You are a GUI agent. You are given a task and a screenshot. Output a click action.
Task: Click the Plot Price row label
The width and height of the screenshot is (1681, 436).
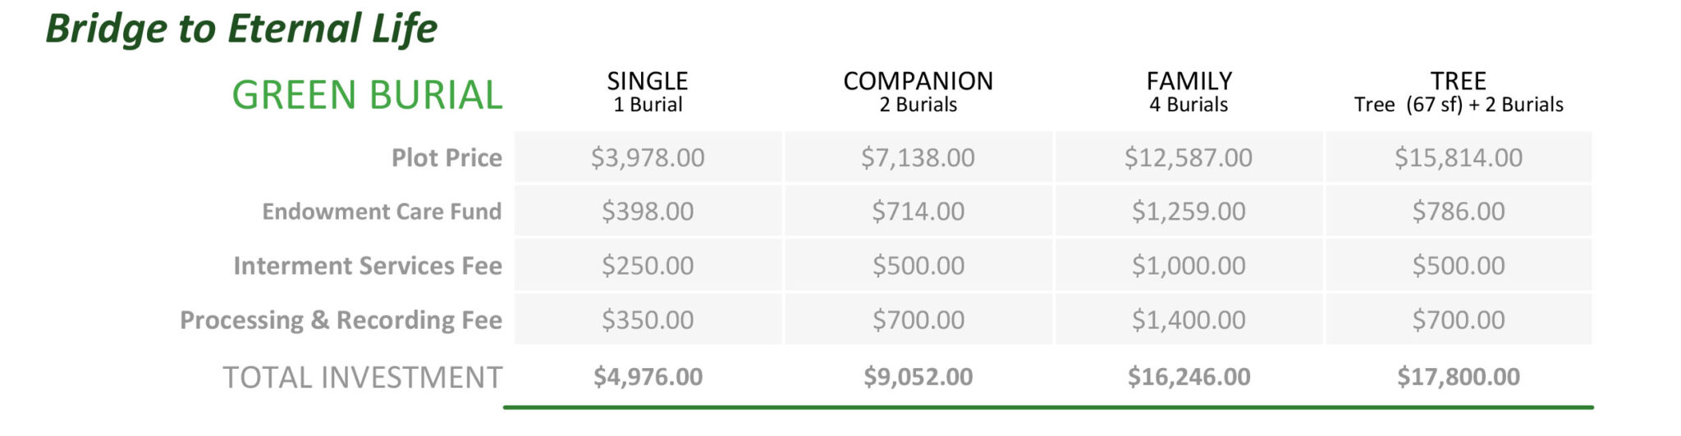447,157
